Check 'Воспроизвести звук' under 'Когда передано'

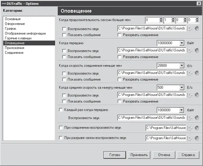[64, 51]
